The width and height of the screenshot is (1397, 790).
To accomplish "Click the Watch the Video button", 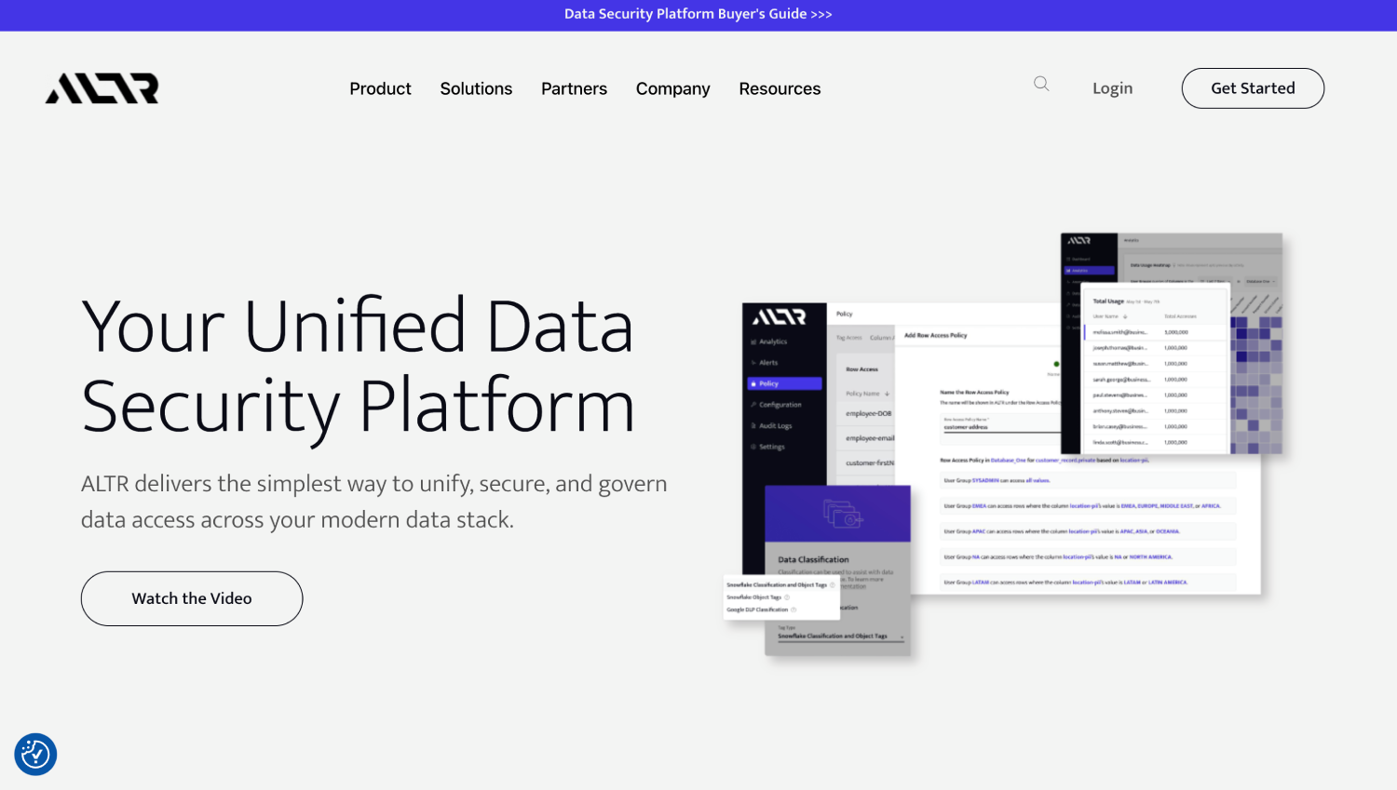I will click(192, 598).
